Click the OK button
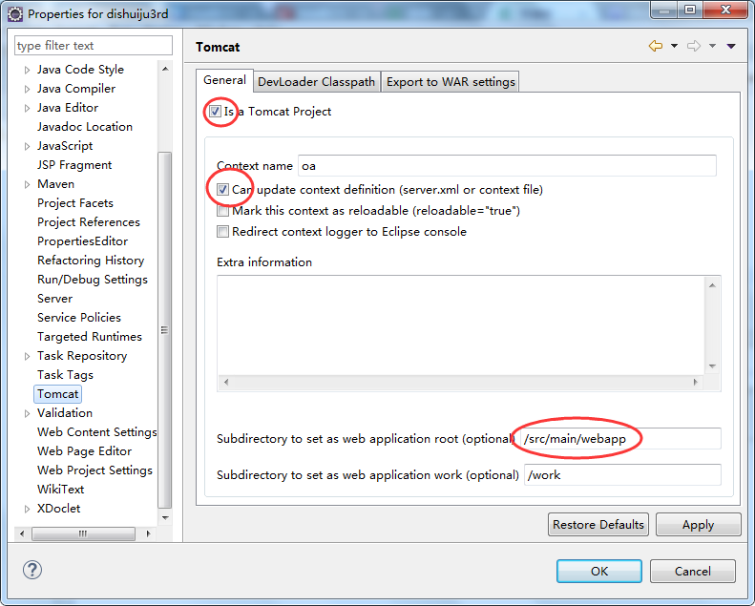The height and width of the screenshot is (606, 755). pyautogui.click(x=599, y=572)
